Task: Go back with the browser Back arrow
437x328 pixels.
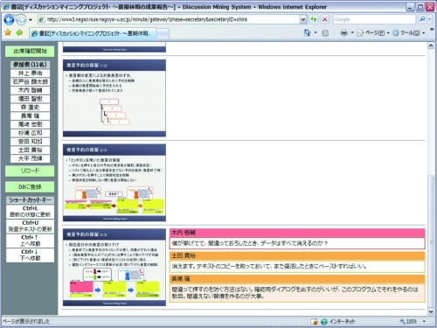Action: [9, 20]
